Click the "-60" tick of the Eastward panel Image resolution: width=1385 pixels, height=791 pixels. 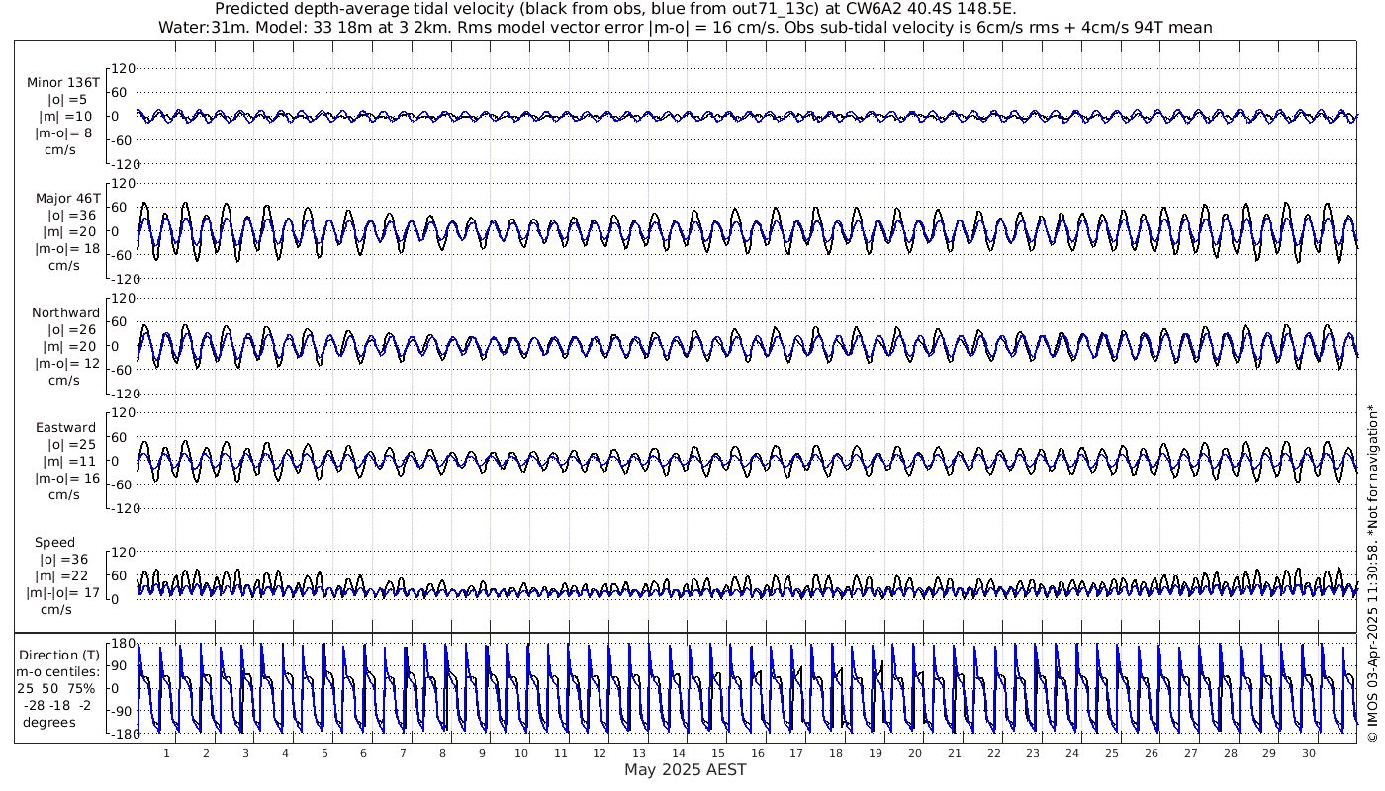click(x=124, y=484)
